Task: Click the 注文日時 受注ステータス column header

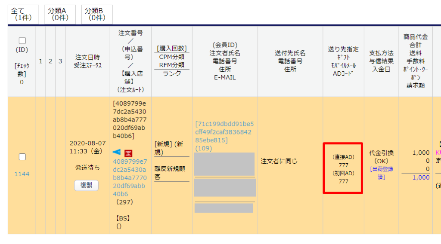Action: (87, 61)
